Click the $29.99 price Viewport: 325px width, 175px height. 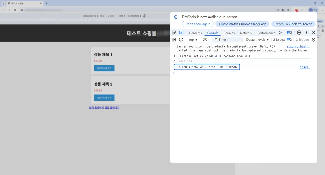coord(98,90)
